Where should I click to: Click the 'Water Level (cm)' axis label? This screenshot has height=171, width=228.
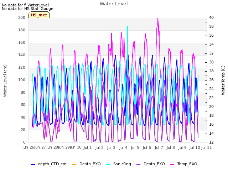pyautogui.click(x=5, y=81)
